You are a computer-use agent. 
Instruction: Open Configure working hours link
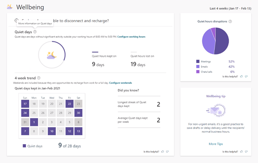click(131, 37)
